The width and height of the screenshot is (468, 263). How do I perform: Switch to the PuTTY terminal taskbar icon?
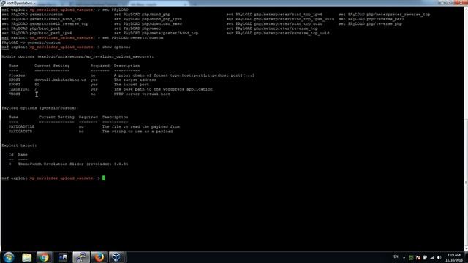(x=81, y=257)
